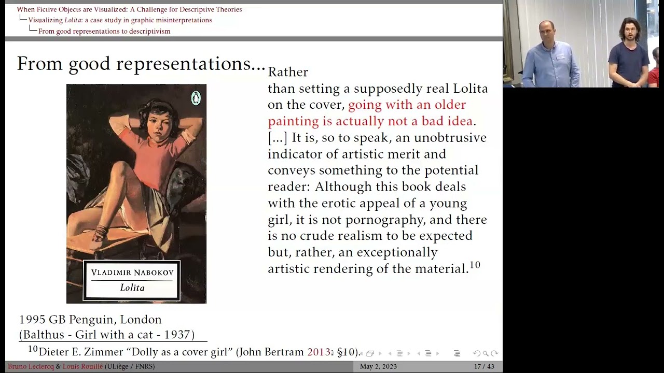Click the magnifier search icon
This screenshot has height=373, width=664.
click(486, 353)
